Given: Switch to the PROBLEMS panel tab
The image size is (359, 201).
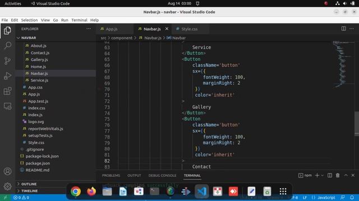Looking at the screenshot, I should click(111, 175).
